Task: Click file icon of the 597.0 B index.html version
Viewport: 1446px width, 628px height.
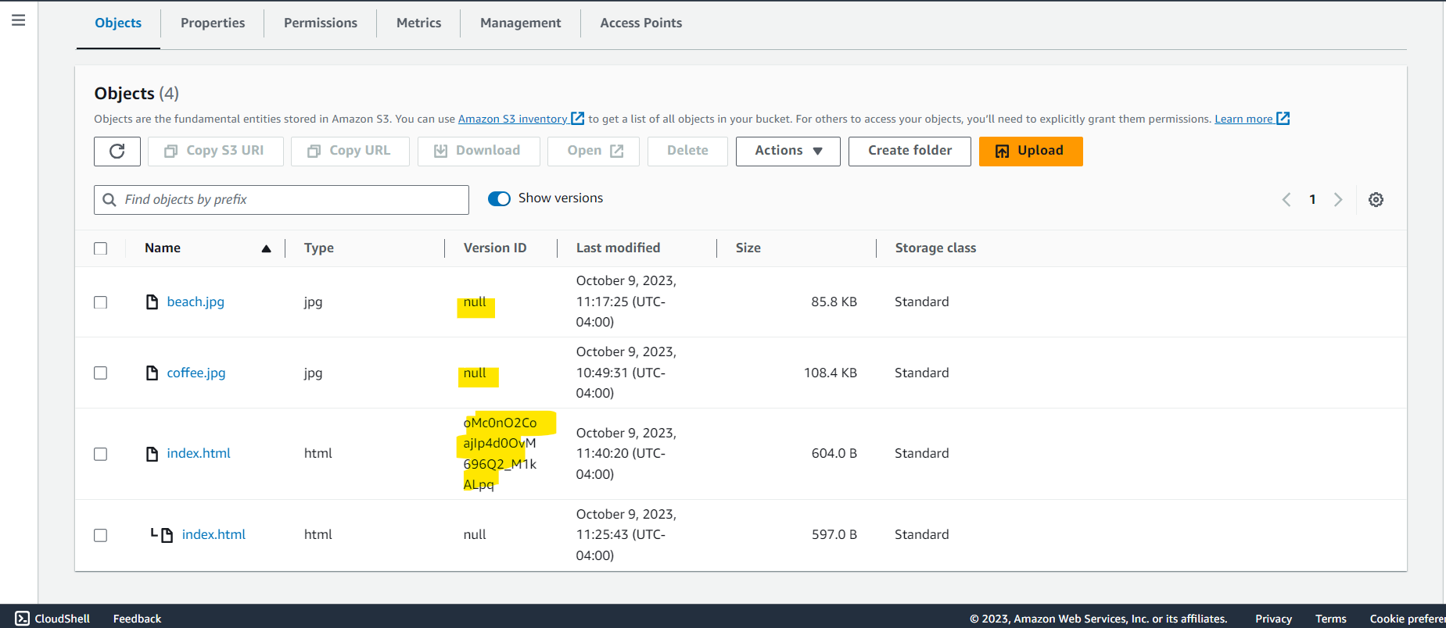Action: [x=167, y=535]
